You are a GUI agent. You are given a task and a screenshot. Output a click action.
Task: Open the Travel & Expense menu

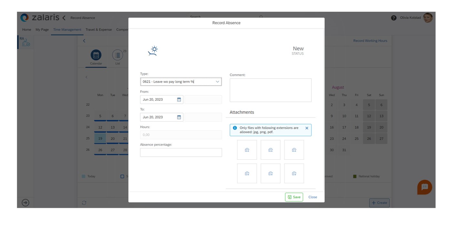(x=98, y=30)
